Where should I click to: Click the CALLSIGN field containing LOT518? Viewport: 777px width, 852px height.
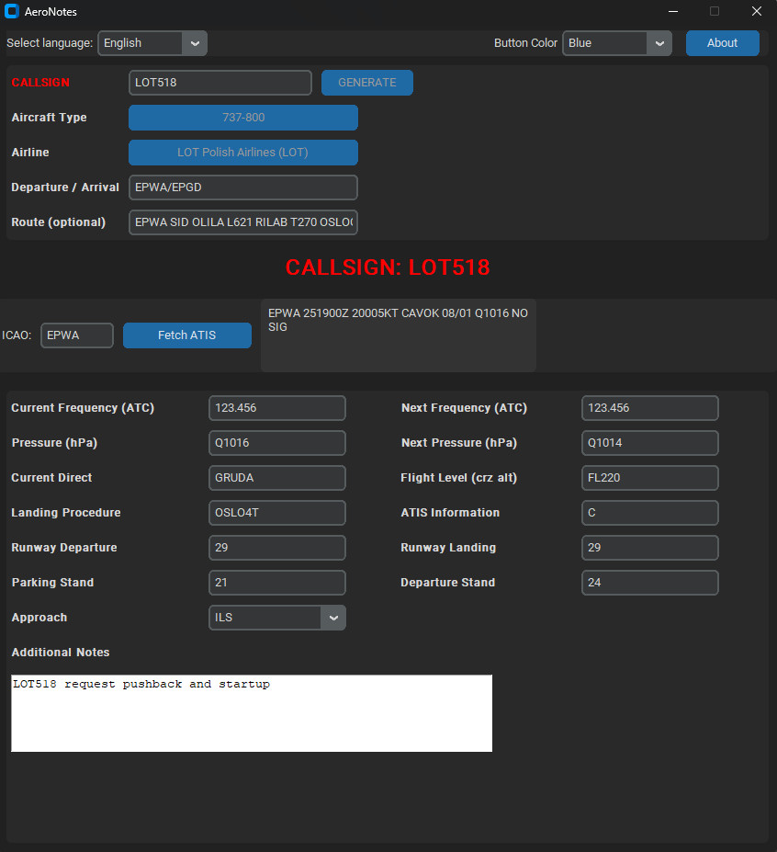tap(220, 82)
